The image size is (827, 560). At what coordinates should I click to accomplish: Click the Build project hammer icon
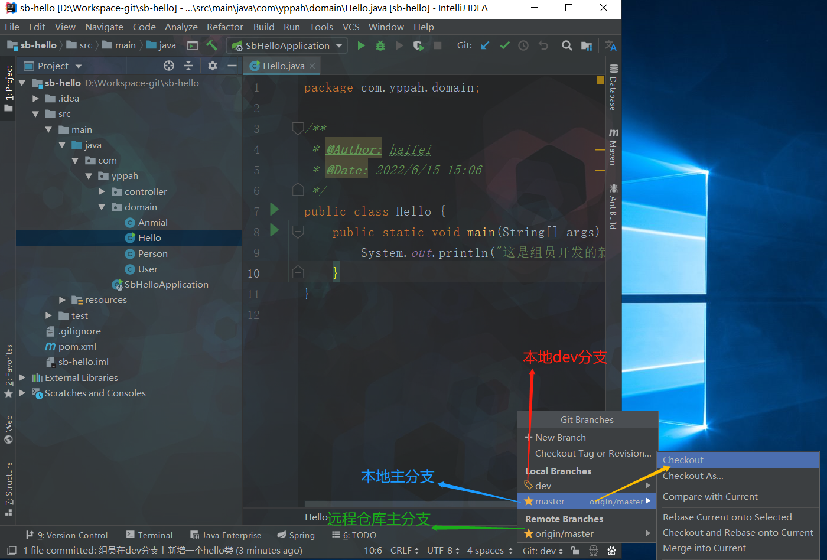point(211,45)
